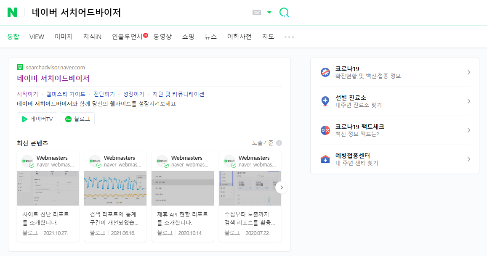Click Webmasters profile icon on 2021.06.16. card
487x256 pixels.
[95, 161]
